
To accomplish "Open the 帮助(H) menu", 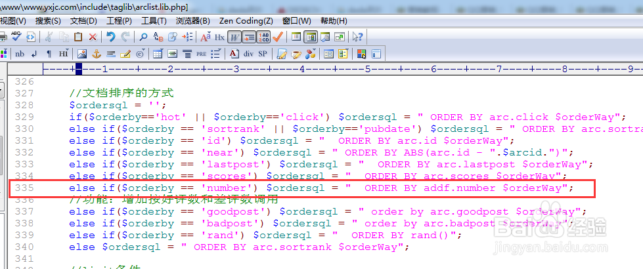I will click(x=334, y=21).
